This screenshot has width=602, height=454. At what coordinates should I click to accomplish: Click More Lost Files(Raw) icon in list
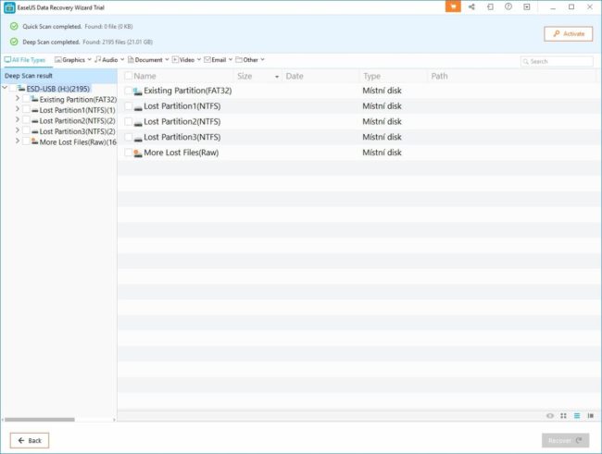coord(137,153)
